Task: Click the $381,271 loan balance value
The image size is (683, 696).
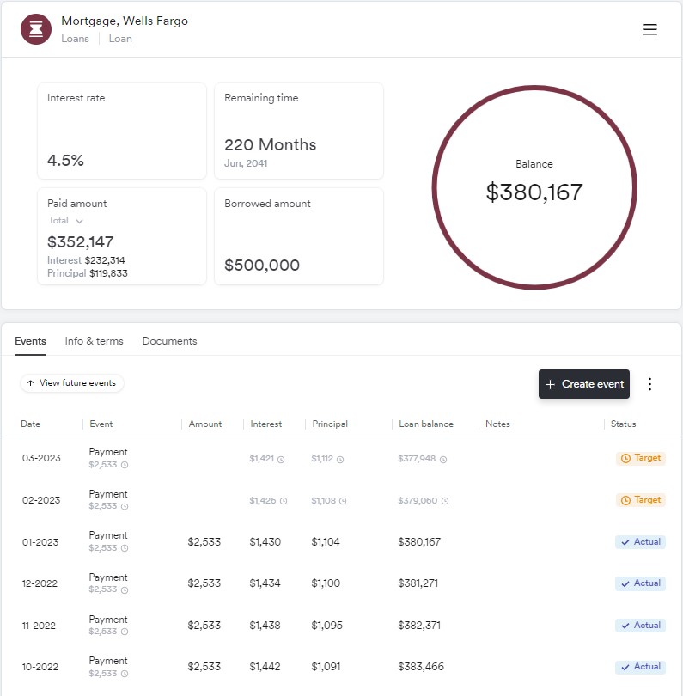Action: click(x=418, y=583)
